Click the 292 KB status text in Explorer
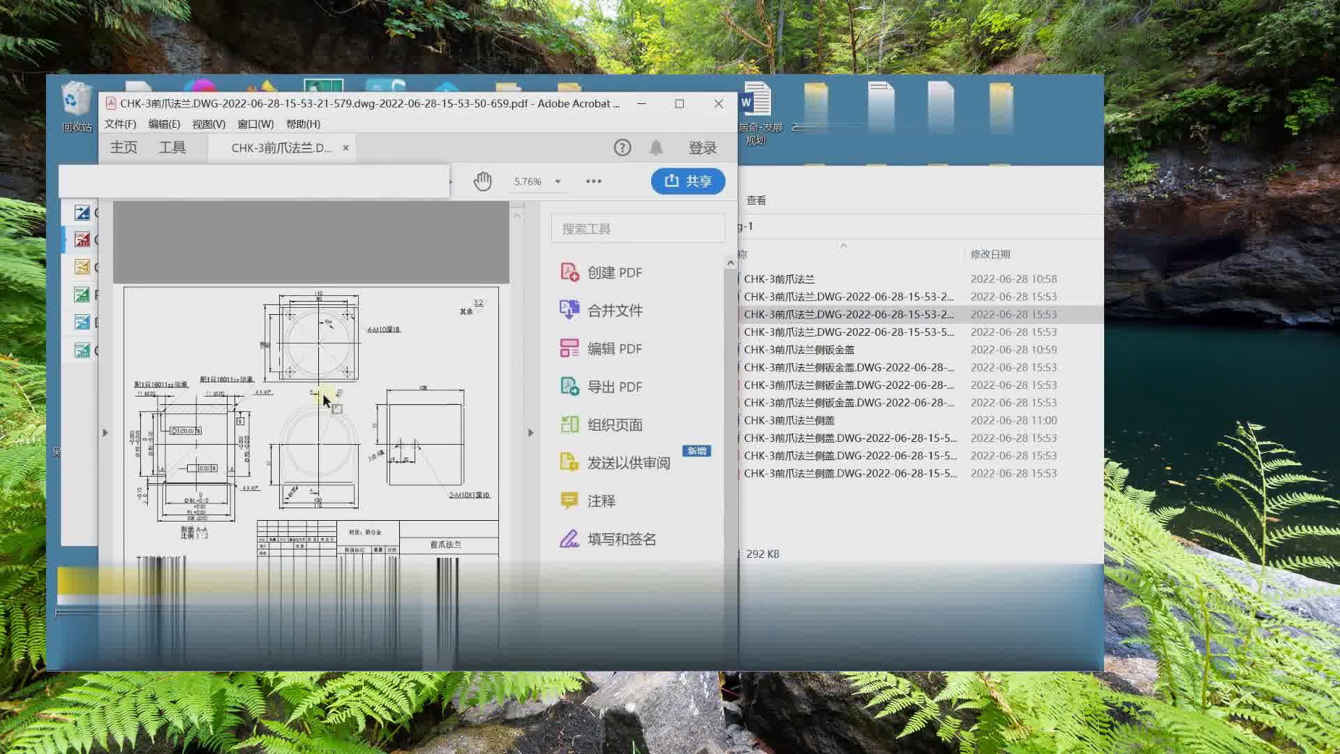 [762, 554]
